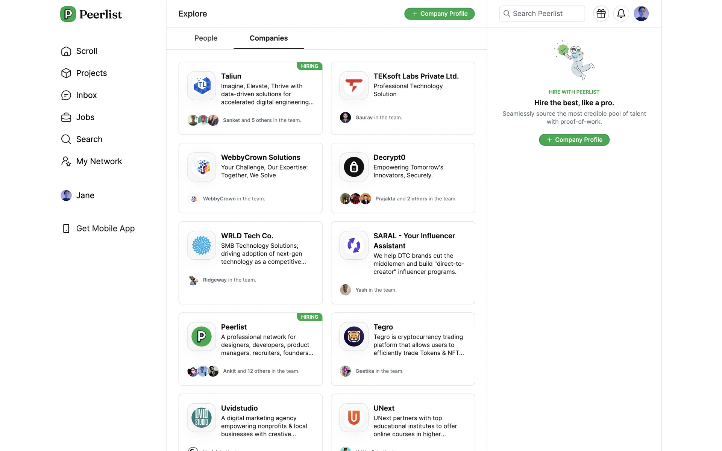Click TEKsoft Labs logo icon

coord(353,86)
